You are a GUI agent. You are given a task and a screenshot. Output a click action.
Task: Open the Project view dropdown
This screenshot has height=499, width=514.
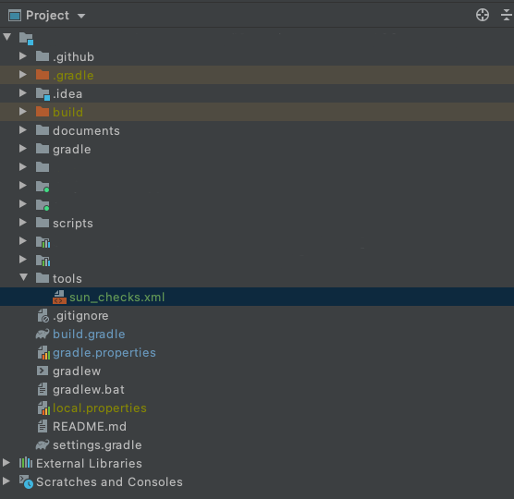point(81,16)
